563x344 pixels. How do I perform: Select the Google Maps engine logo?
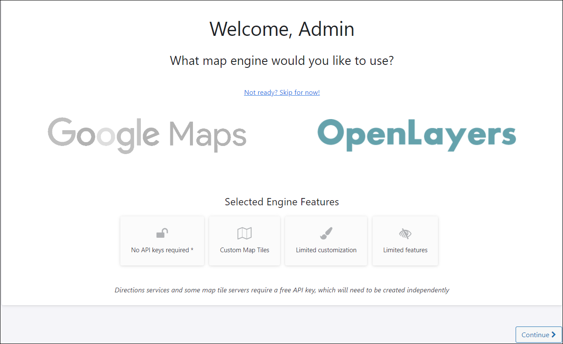click(x=147, y=135)
